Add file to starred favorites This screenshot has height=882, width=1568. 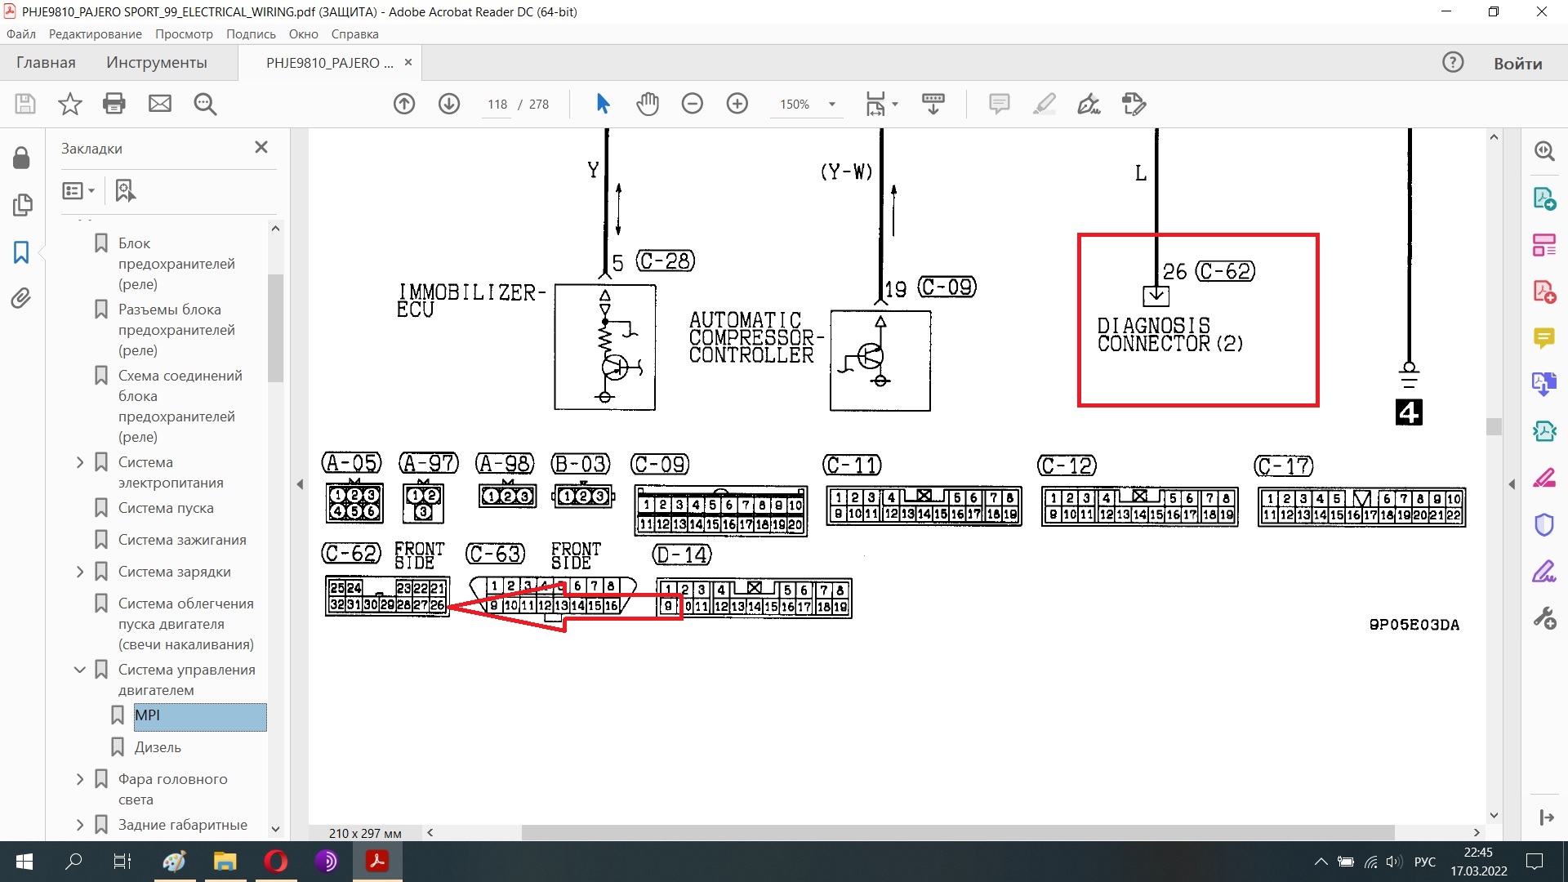(x=70, y=104)
